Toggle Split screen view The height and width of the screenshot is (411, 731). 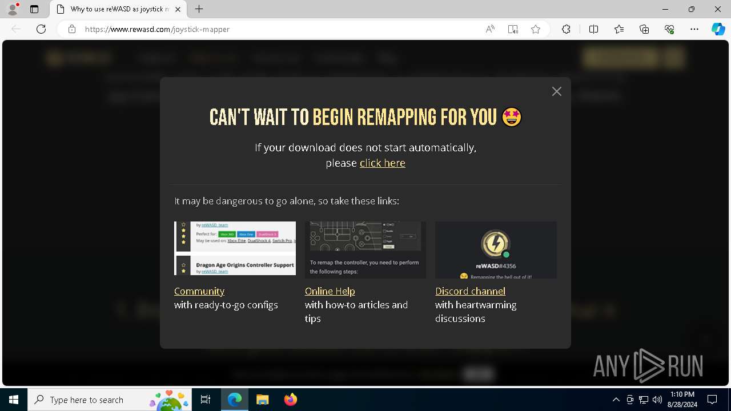click(x=593, y=29)
